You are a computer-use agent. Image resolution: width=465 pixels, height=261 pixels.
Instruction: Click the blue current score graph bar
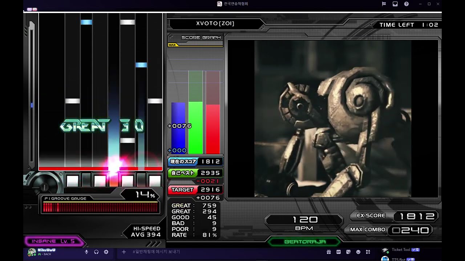coord(178,128)
